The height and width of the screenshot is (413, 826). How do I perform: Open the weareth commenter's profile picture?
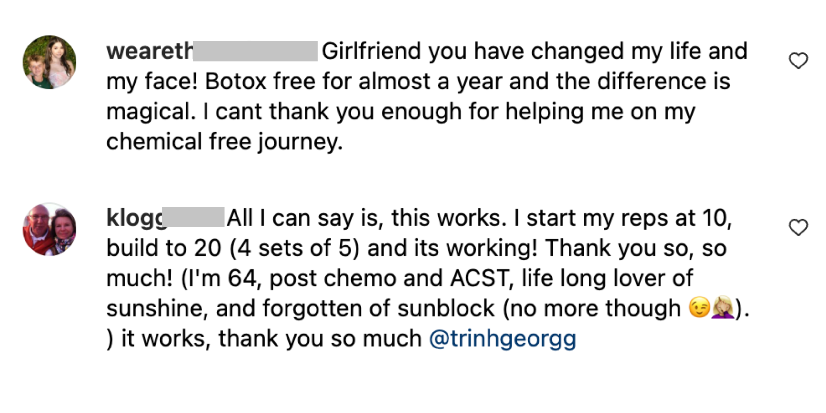49,62
